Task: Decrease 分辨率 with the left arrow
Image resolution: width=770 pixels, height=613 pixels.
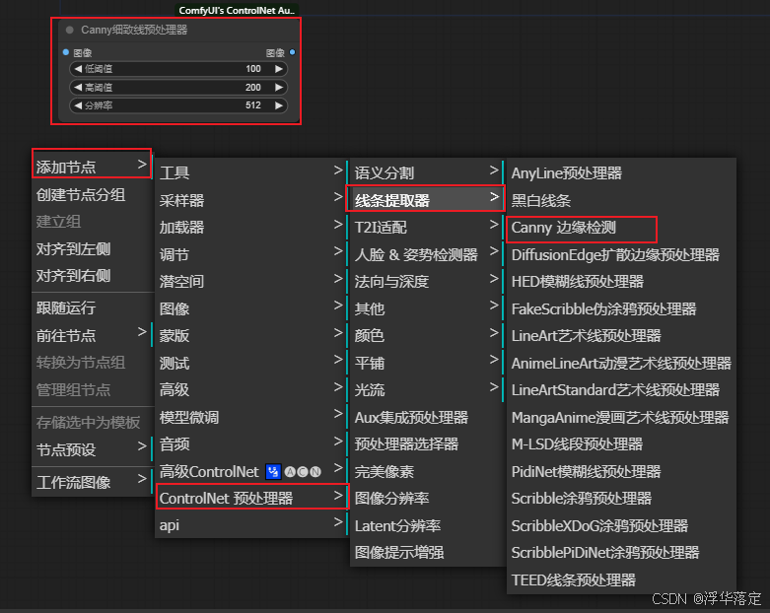Action: [78, 105]
